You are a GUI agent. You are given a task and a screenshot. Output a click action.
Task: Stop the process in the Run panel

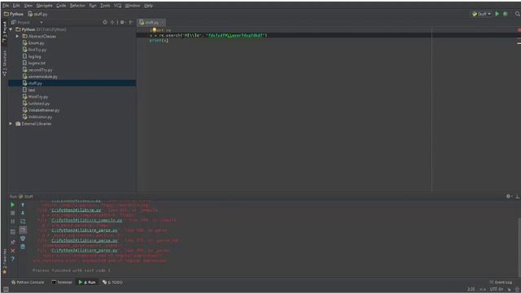pyautogui.click(x=12, y=213)
